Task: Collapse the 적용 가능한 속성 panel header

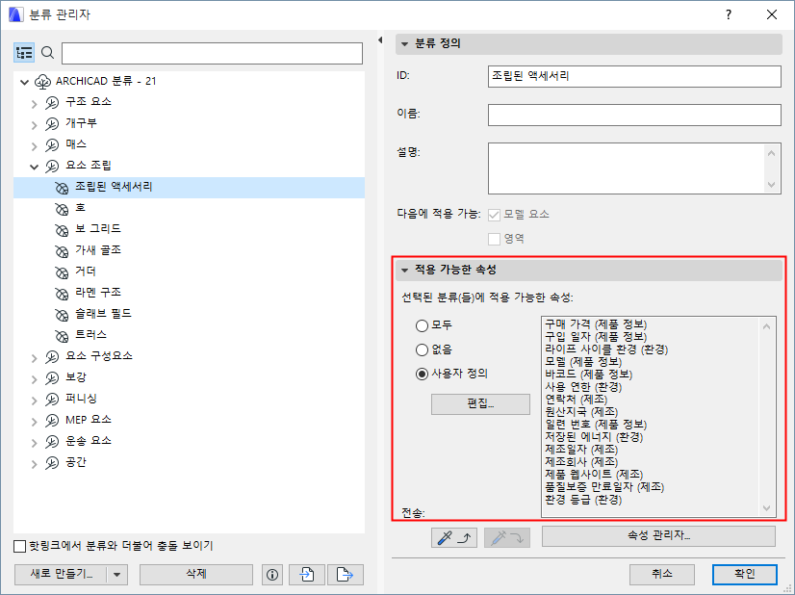Action: (589, 271)
